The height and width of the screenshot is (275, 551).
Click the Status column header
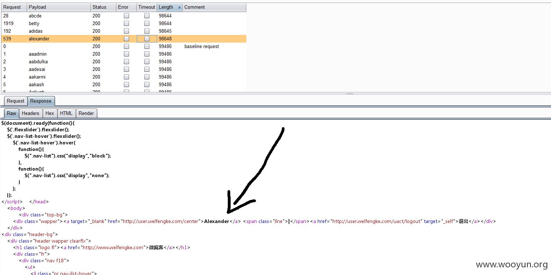pos(103,7)
